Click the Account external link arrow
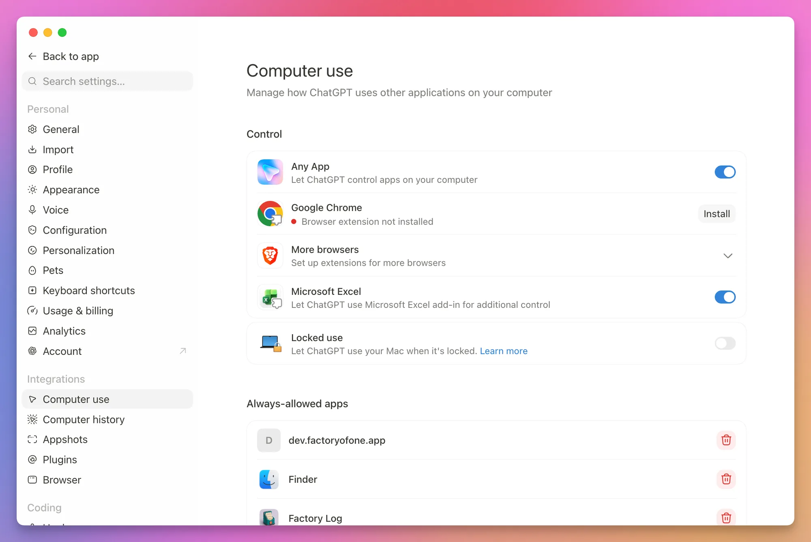 (183, 351)
